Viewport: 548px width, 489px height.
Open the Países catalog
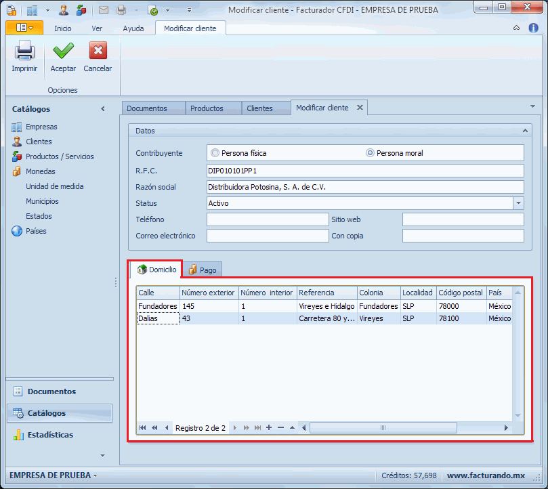coord(36,231)
